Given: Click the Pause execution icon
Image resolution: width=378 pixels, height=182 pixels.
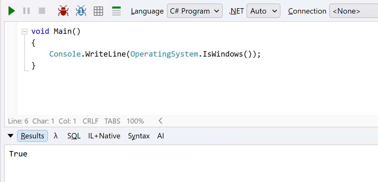Looking at the screenshot, I should pyautogui.click(x=27, y=11).
